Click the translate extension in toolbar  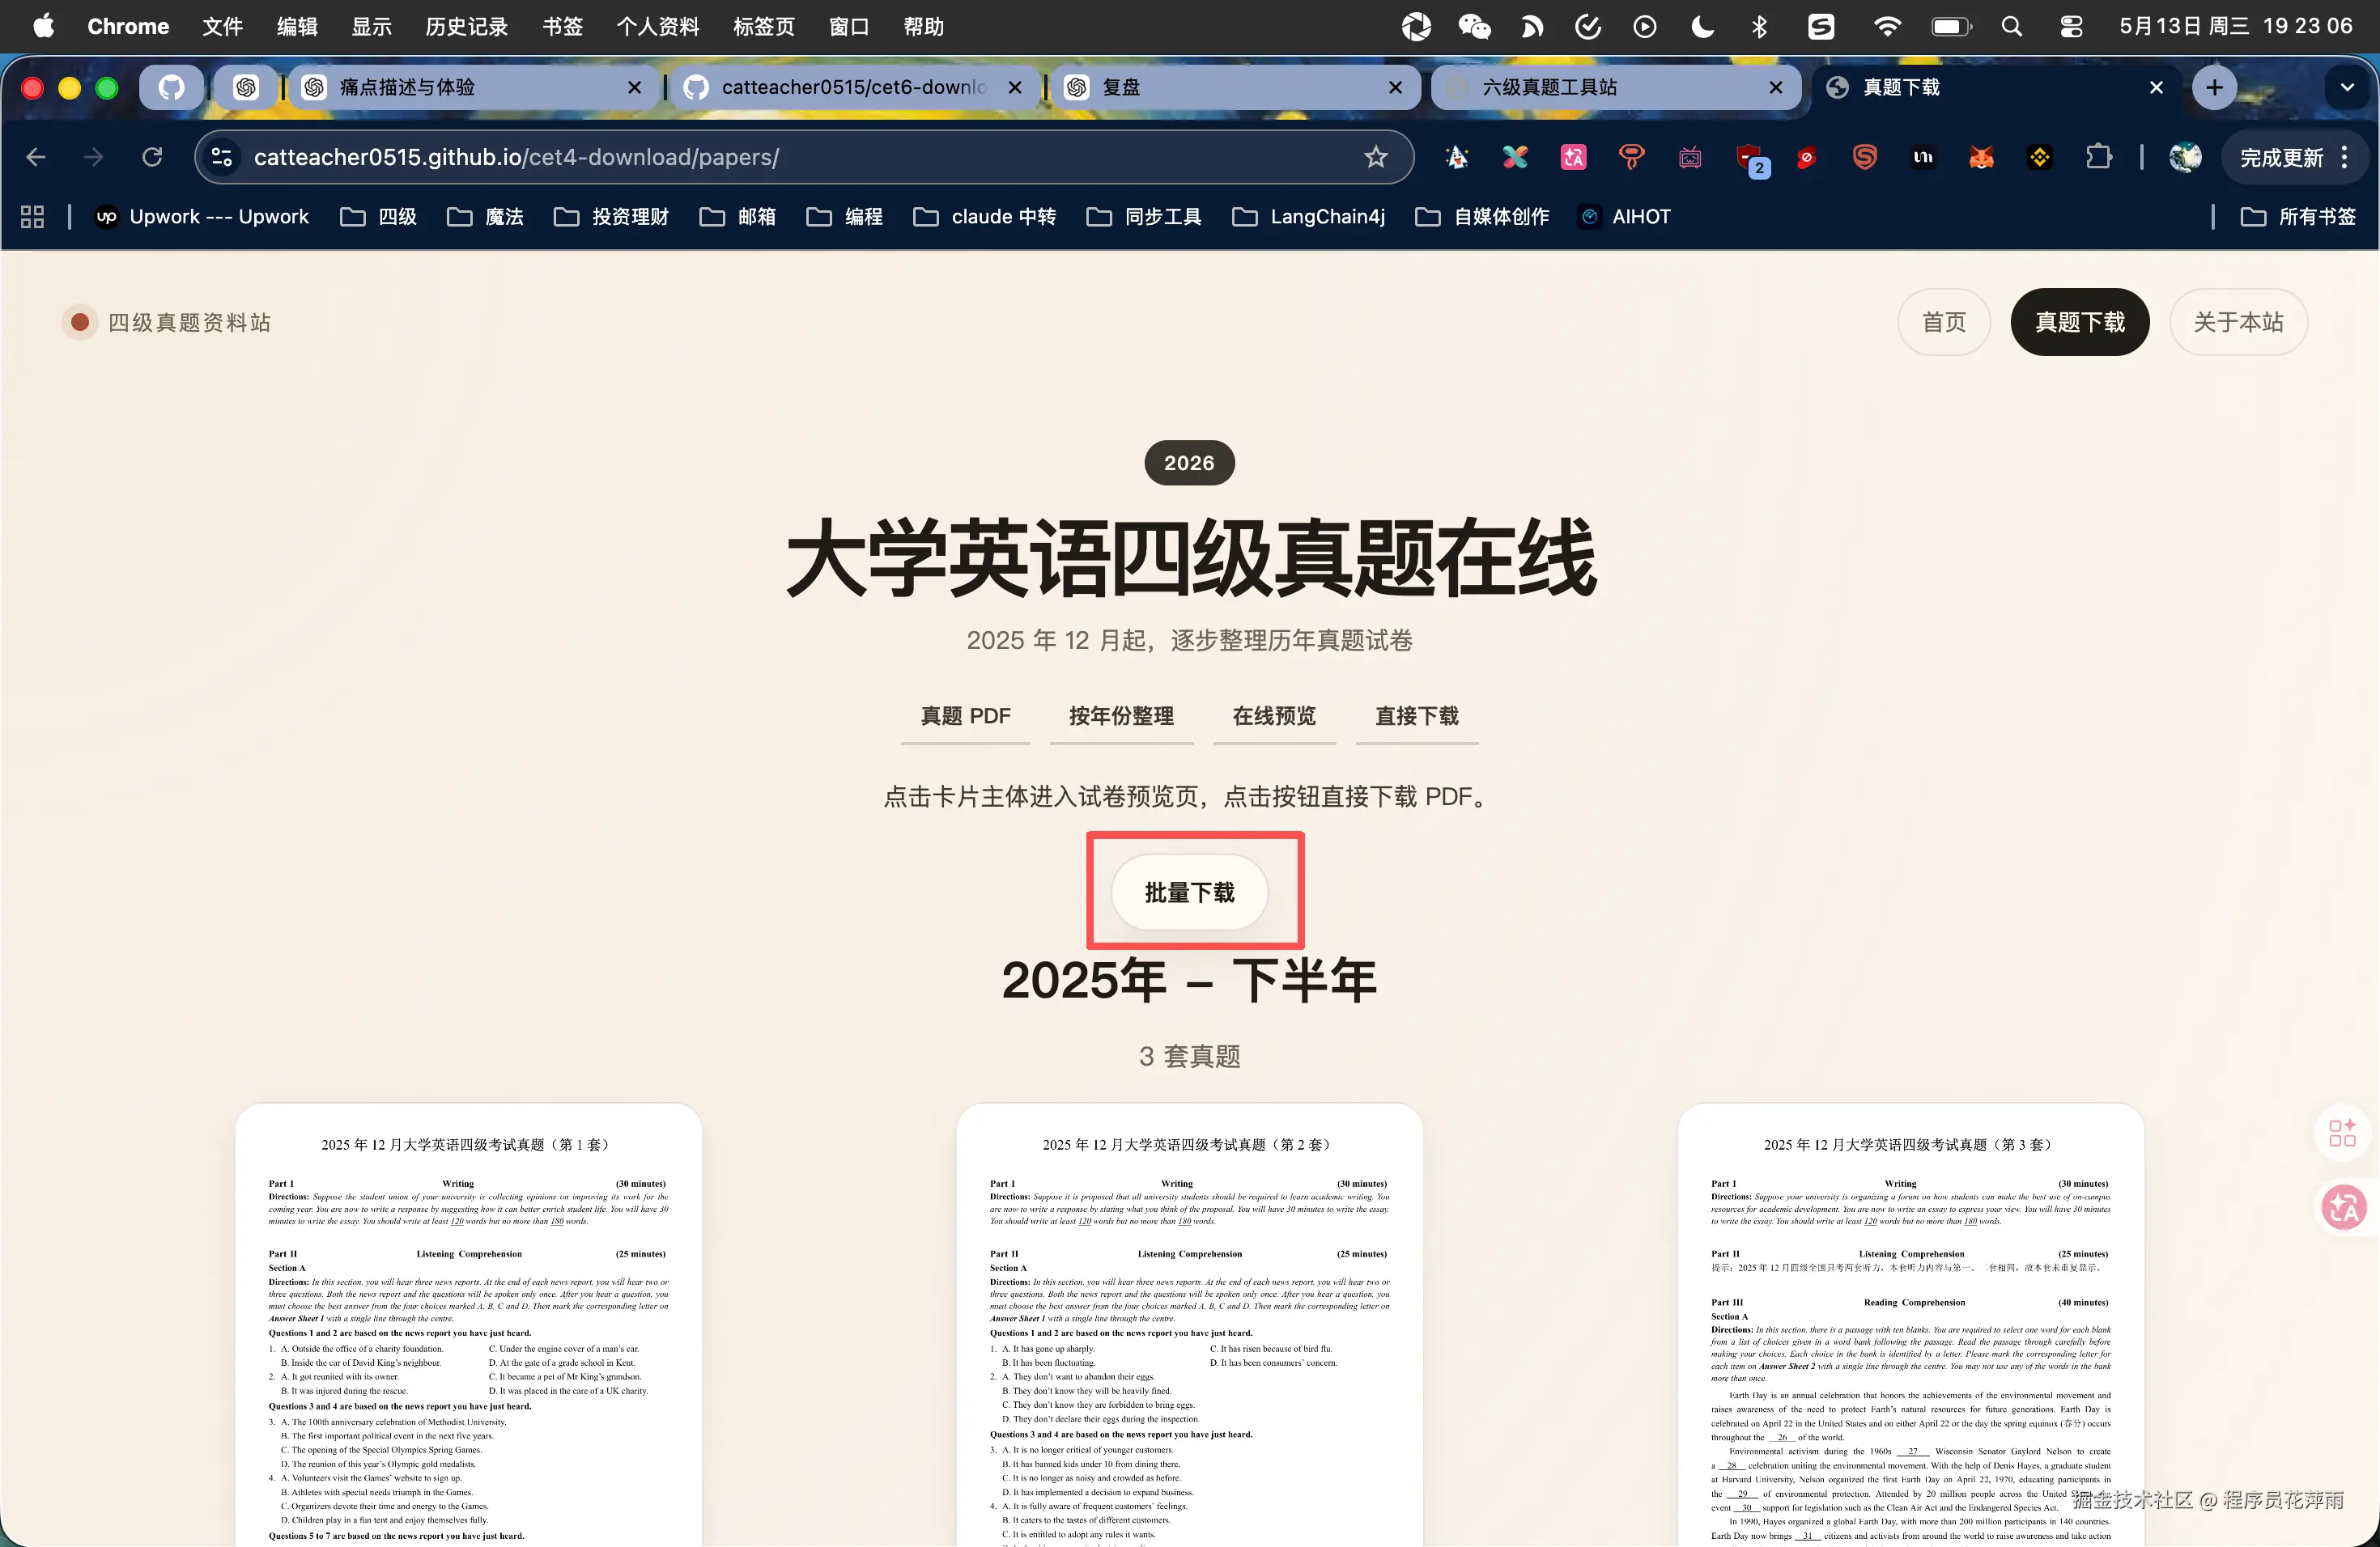[1573, 157]
